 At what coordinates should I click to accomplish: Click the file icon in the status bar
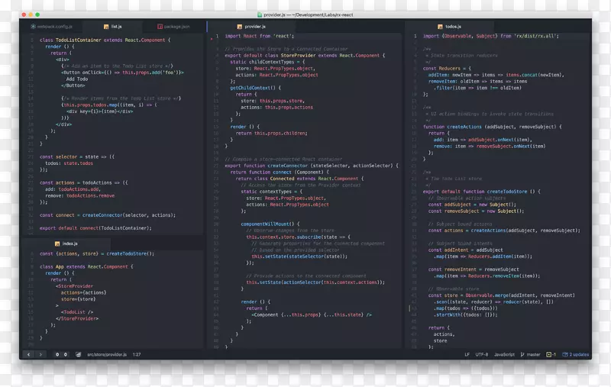click(77, 354)
